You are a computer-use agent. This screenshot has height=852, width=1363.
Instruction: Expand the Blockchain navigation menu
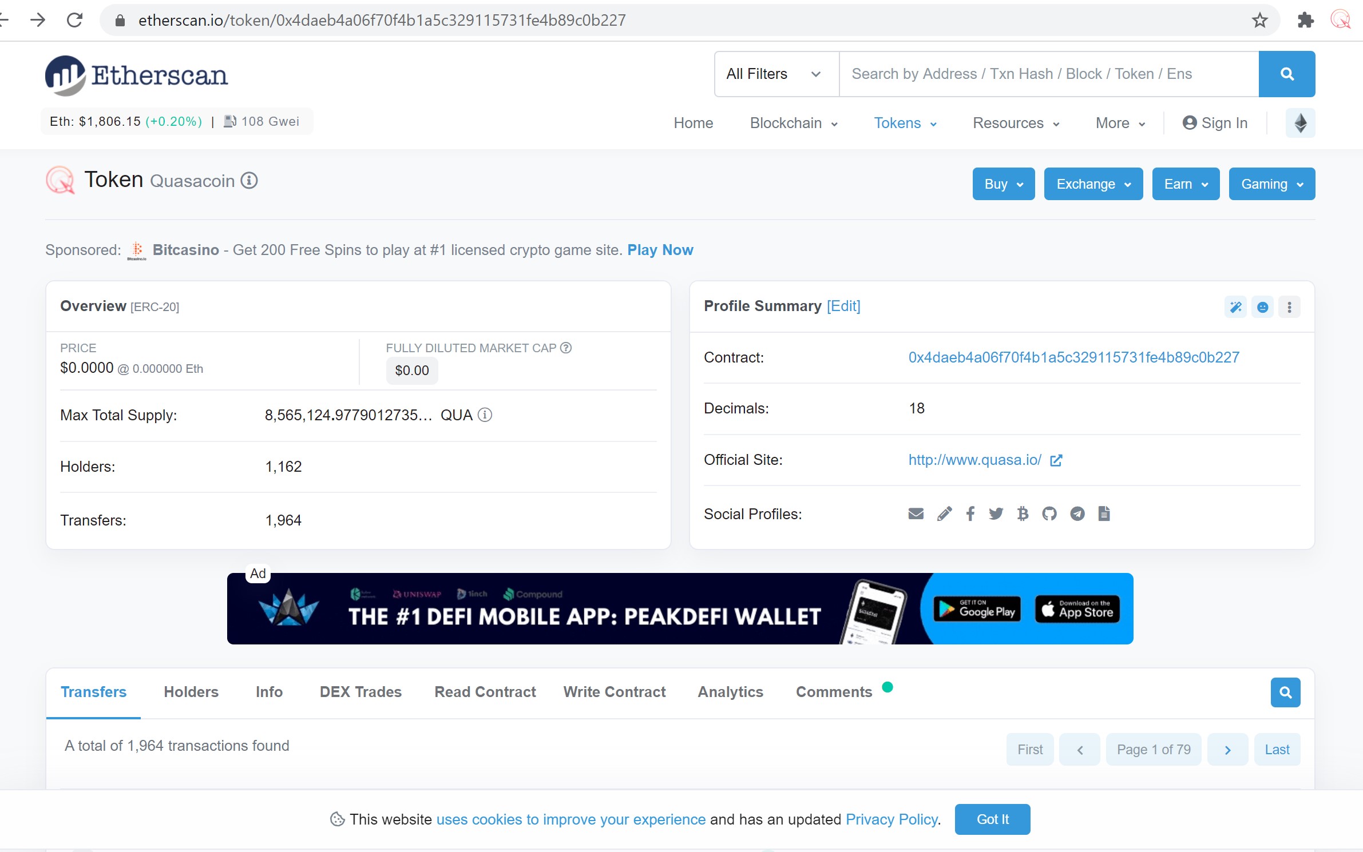coord(793,123)
